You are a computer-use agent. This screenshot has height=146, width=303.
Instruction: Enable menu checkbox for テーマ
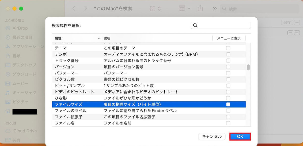[x=228, y=48]
